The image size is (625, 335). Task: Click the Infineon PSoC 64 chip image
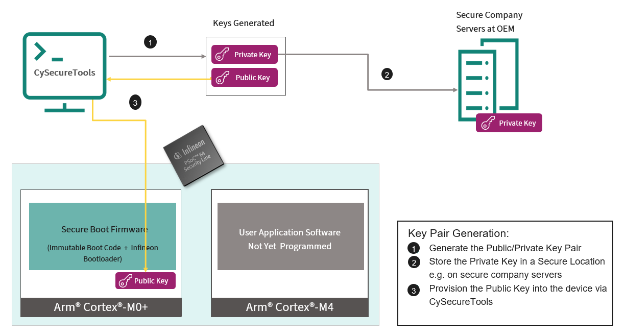[195, 156]
